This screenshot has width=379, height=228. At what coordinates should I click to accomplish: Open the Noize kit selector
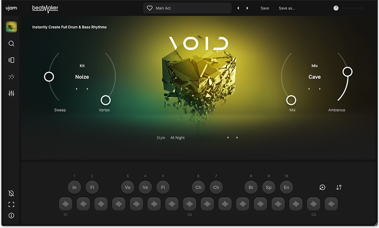tap(82, 77)
